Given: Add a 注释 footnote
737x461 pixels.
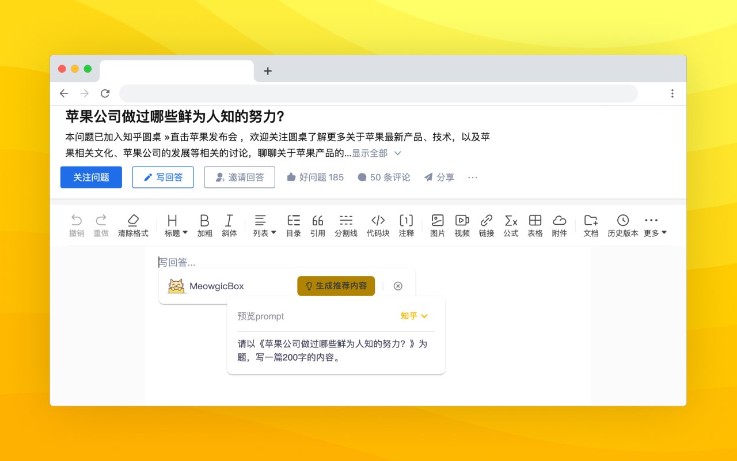Looking at the screenshot, I should [x=407, y=225].
